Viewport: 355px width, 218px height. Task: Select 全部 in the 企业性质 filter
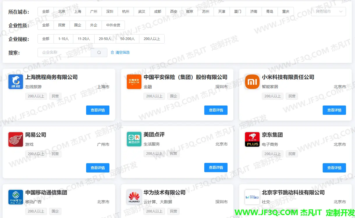click(46, 25)
